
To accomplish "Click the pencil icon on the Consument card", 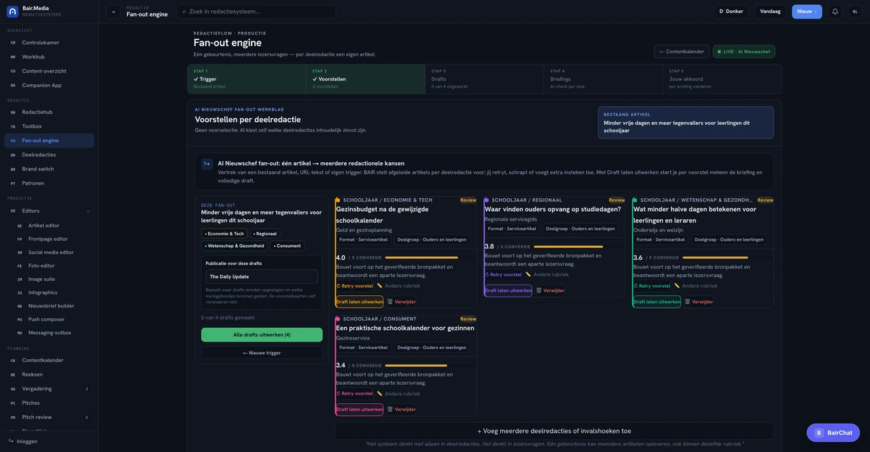I will [380, 394].
